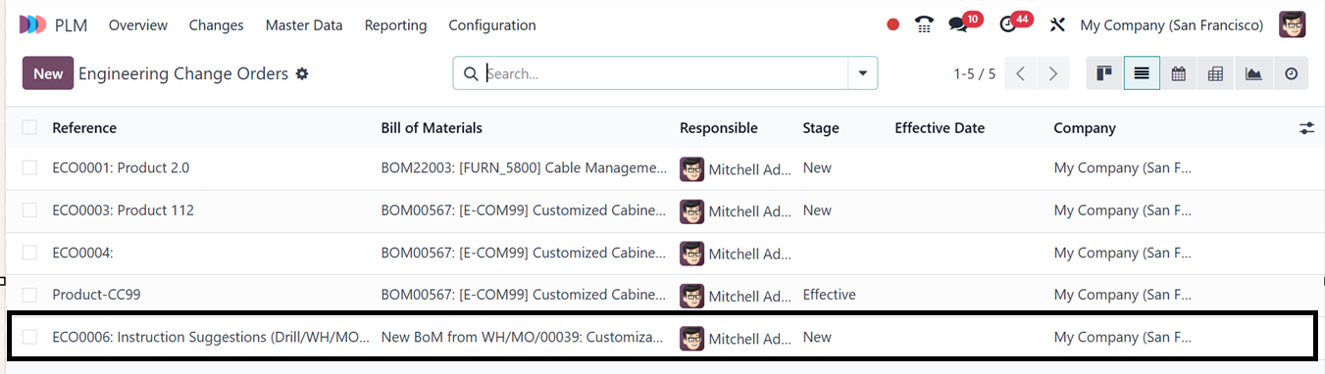The height and width of the screenshot is (374, 1325).
Task: Open record ECO0003: Product 112
Action: (123, 210)
